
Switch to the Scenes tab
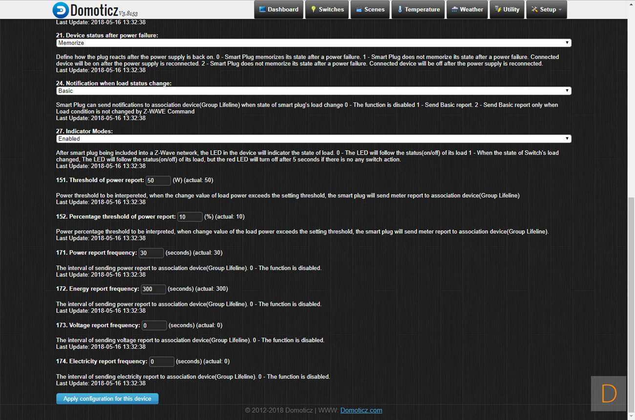click(370, 10)
